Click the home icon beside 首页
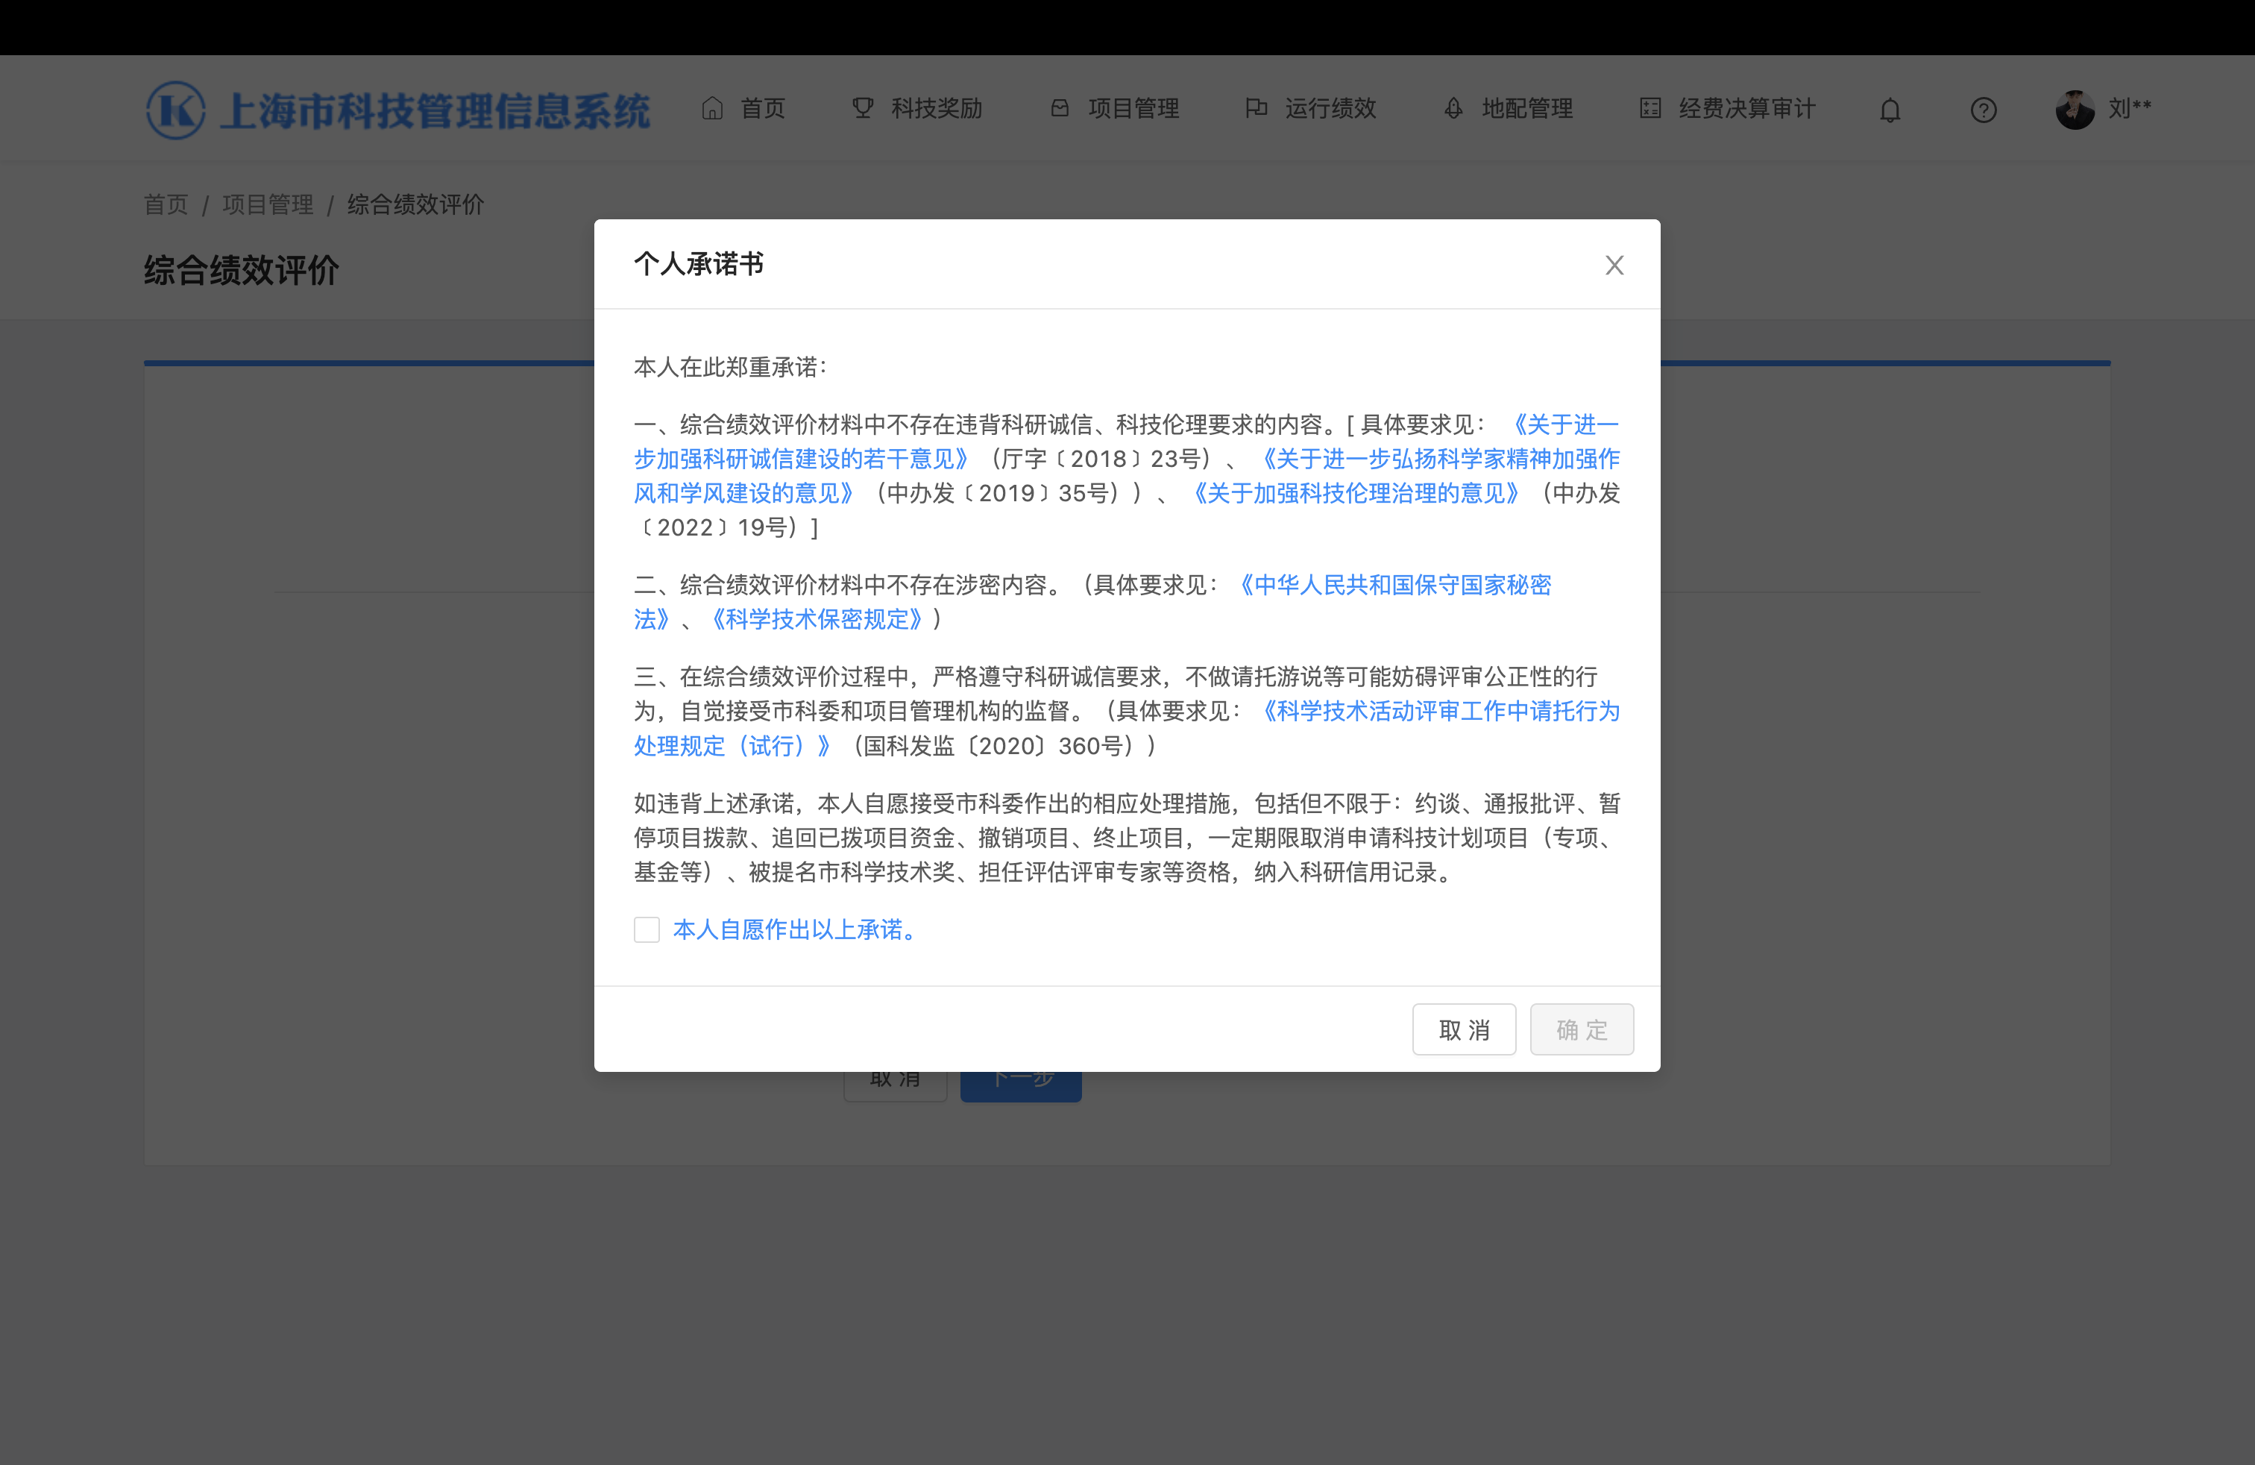This screenshot has height=1465, width=2255. pyautogui.click(x=712, y=109)
